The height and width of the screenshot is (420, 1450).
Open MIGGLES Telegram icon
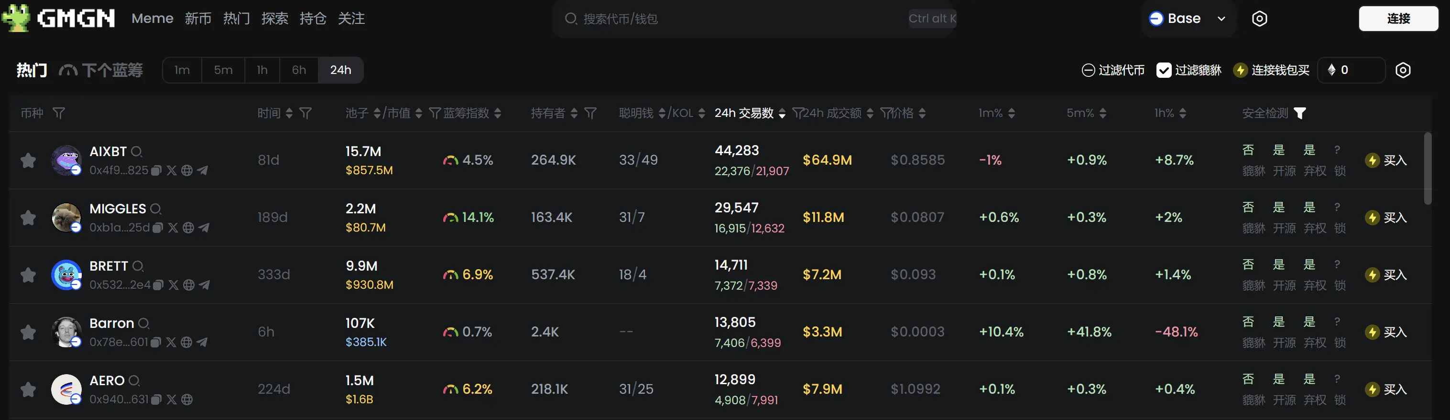[204, 228]
